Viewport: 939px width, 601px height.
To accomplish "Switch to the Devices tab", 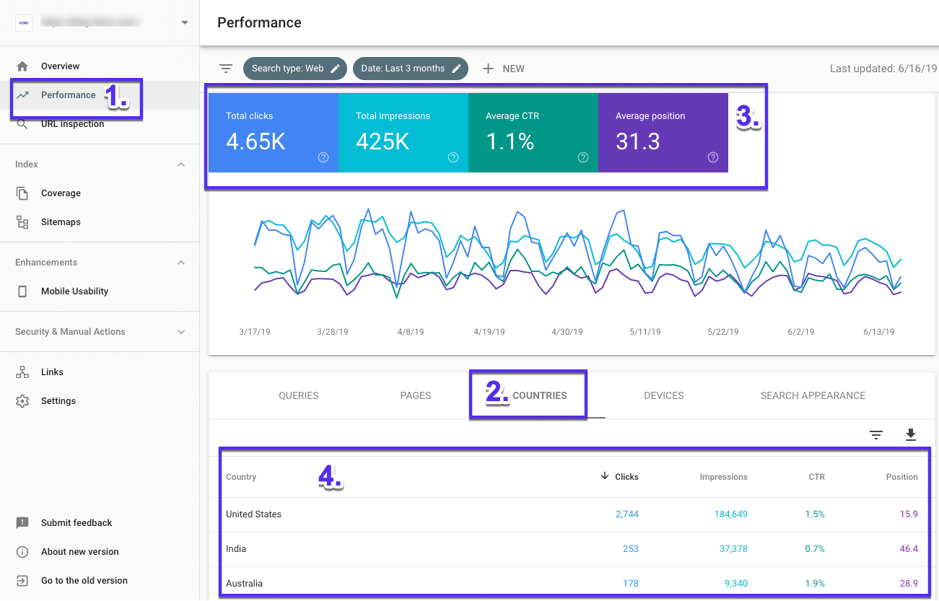I will pyautogui.click(x=663, y=395).
